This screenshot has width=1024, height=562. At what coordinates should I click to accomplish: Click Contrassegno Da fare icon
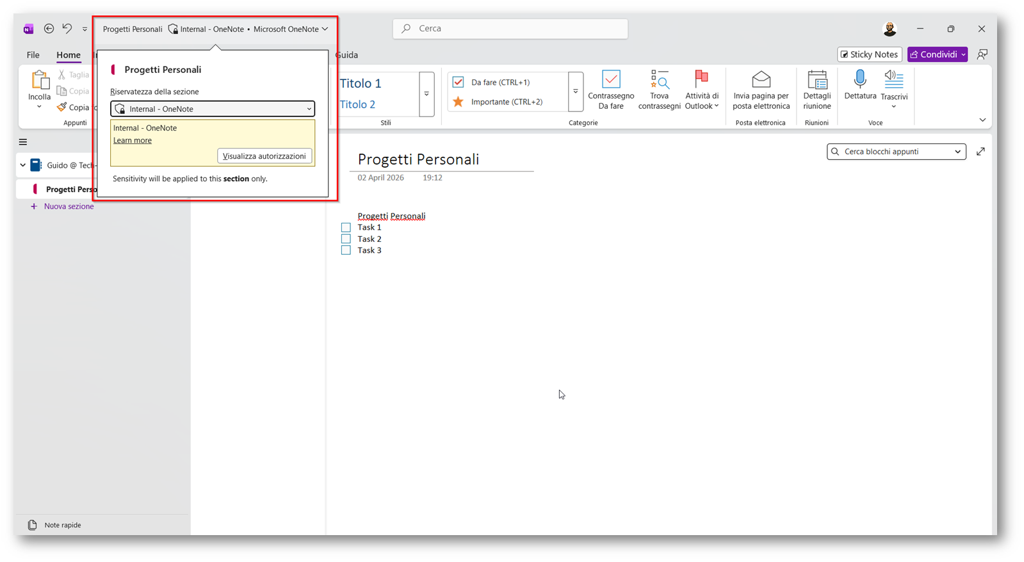coord(611,80)
